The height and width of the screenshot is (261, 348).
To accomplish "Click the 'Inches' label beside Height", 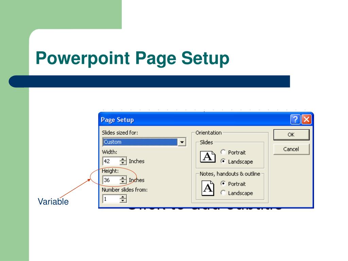I will point(137,180).
